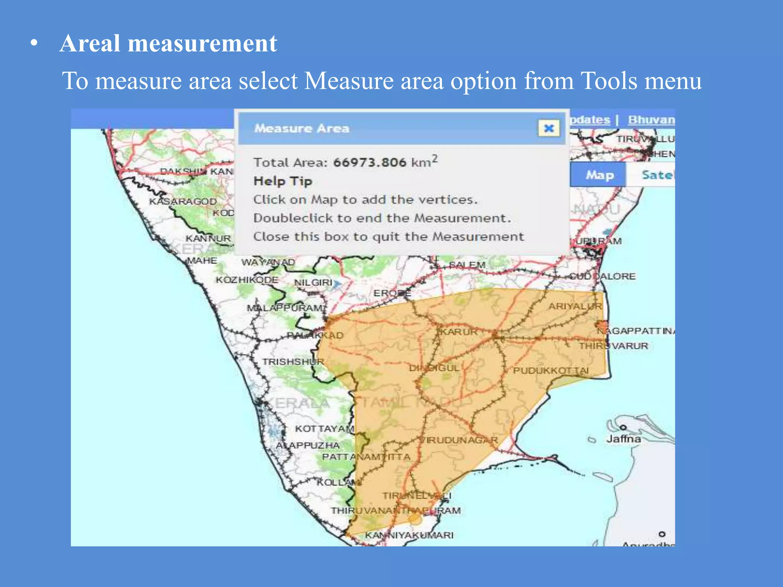Click the CUDDALORE map label
The width and height of the screenshot is (783, 587).
click(603, 276)
